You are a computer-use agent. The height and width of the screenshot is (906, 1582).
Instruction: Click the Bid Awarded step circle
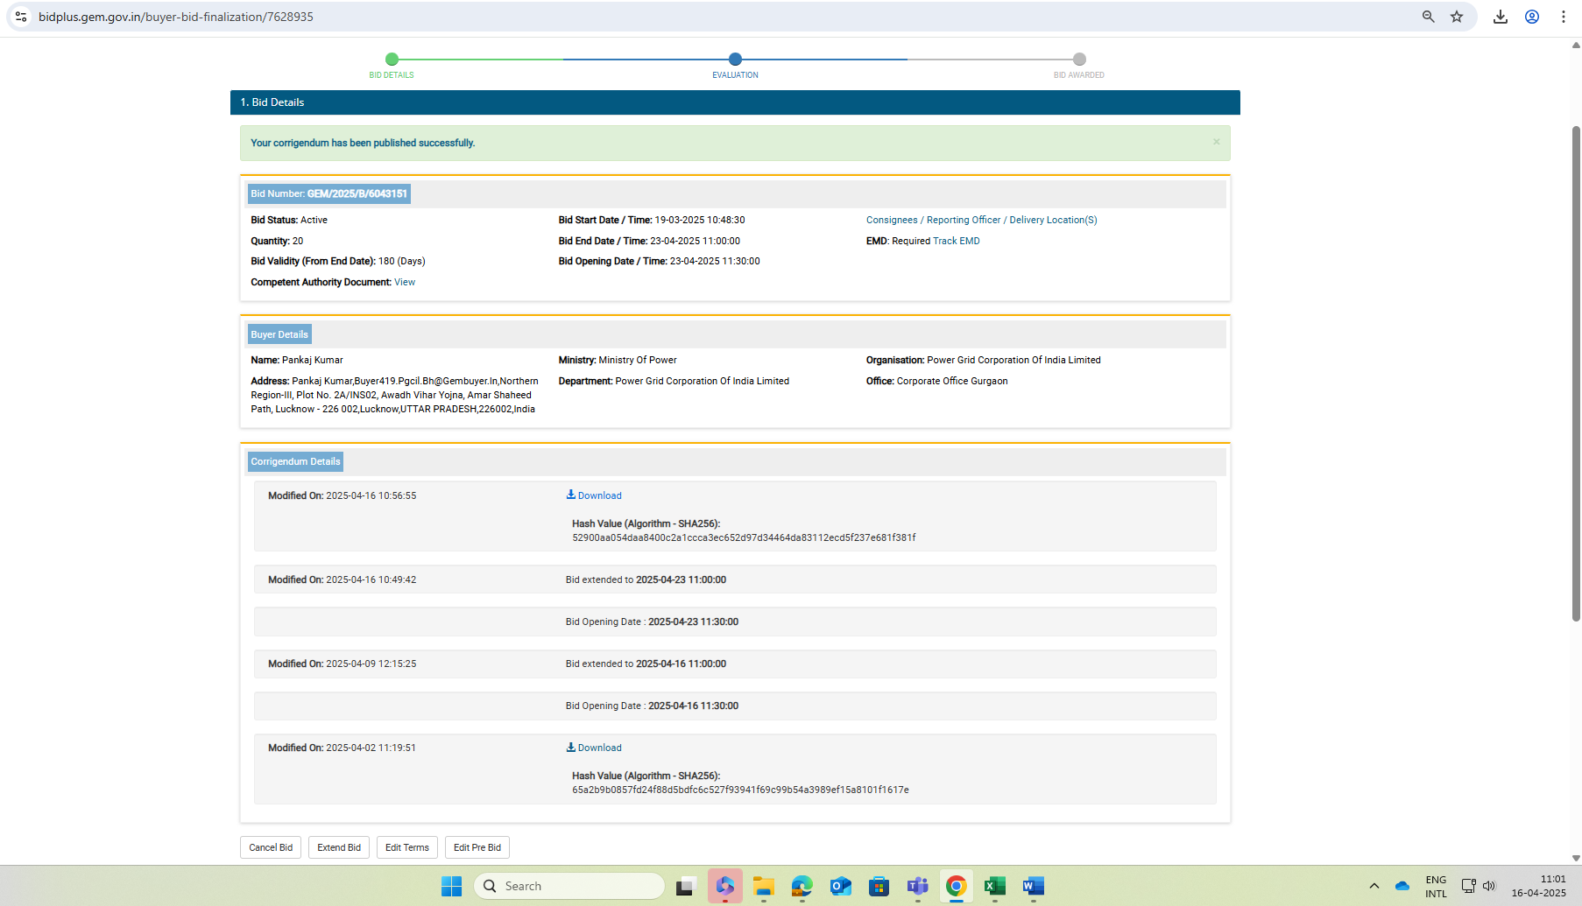pyautogui.click(x=1079, y=60)
